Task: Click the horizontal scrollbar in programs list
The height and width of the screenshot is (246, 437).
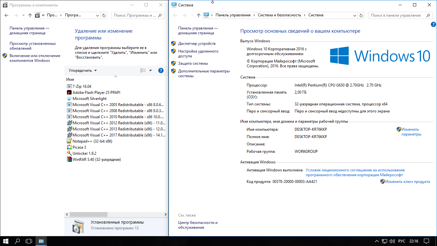Action: pos(89,215)
